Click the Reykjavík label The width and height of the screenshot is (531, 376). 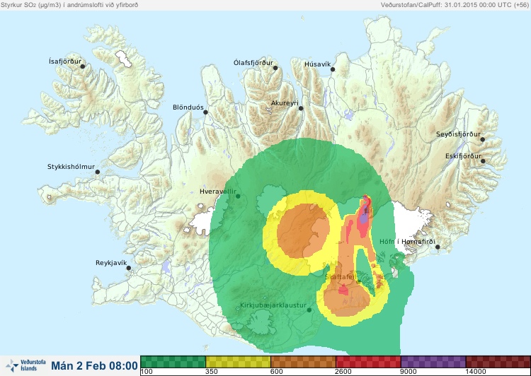click(x=111, y=263)
